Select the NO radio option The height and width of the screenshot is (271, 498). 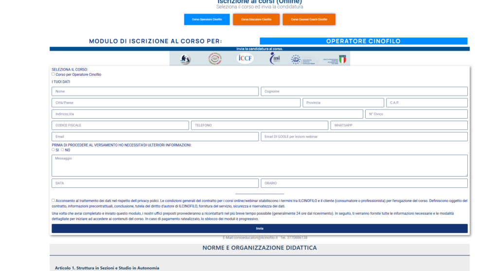[63, 150]
